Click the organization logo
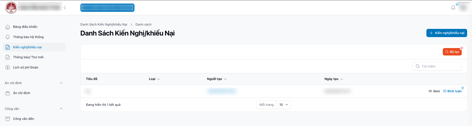The image size is (472, 126). pos(11,8)
